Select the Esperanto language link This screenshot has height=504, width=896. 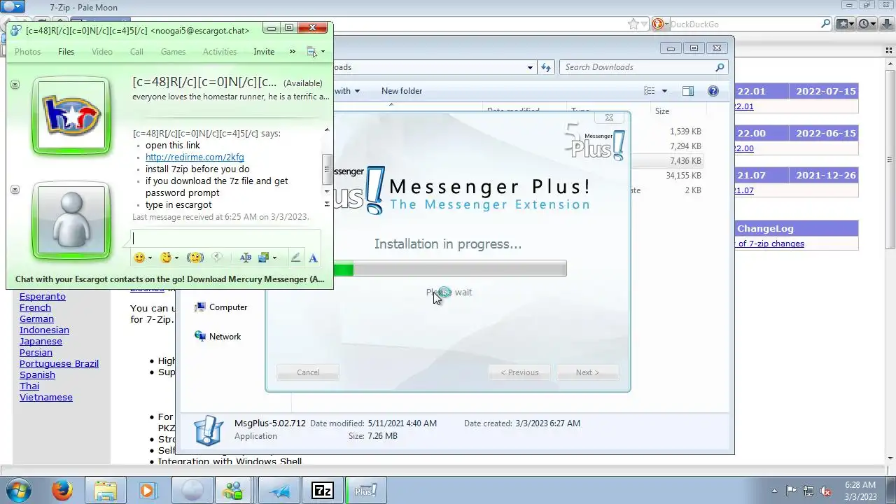point(43,296)
